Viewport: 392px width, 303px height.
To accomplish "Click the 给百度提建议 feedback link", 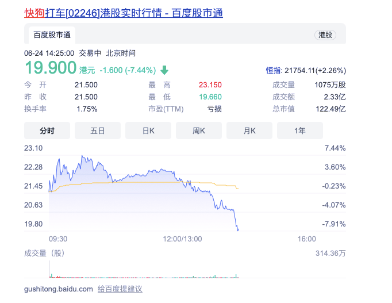I will tap(120, 289).
